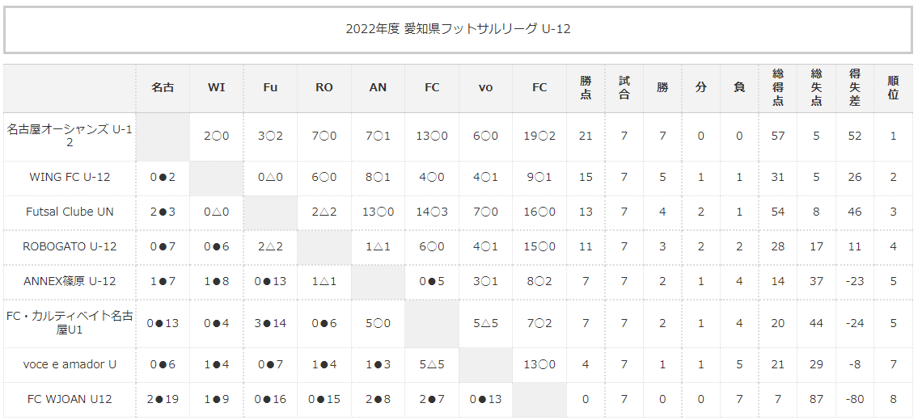This screenshot has width=922, height=420.
Task: Select the FC WJOAN U12 team name
Action: 70,399
